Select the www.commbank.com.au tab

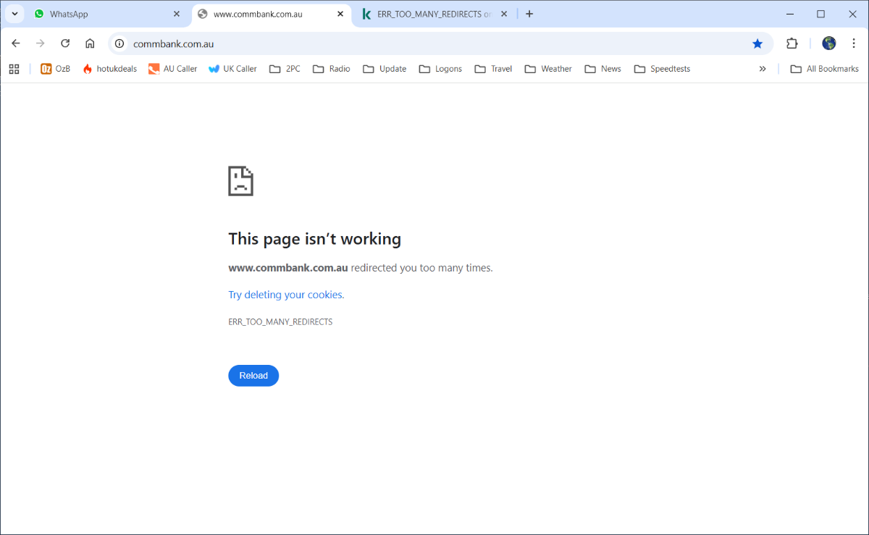(273, 14)
